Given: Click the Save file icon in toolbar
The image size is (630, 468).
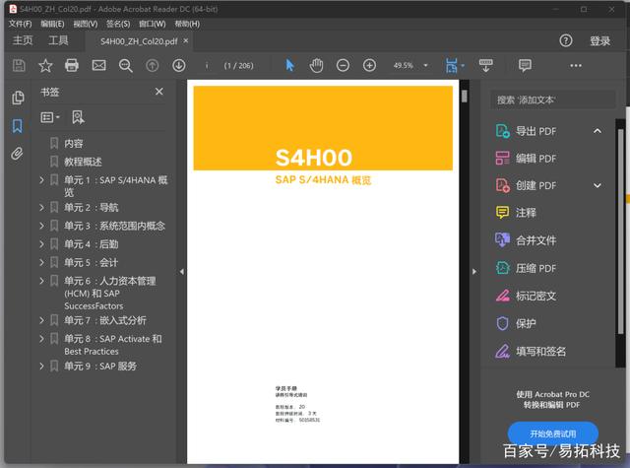Looking at the screenshot, I should (x=19, y=65).
